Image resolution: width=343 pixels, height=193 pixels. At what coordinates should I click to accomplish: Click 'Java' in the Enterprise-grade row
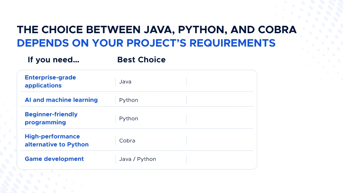coord(125,82)
